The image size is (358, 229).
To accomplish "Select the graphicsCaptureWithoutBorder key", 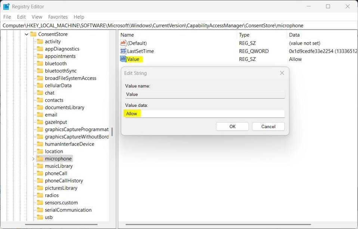I will pyautogui.click(x=77, y=137).
